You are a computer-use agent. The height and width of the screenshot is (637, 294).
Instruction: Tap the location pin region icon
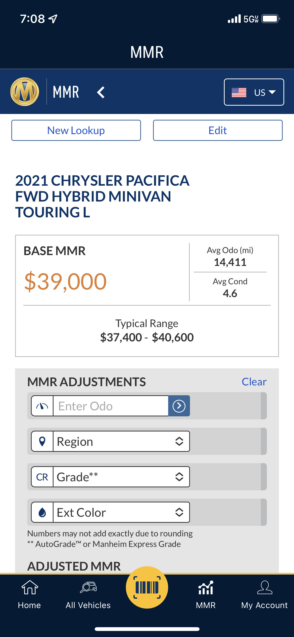pos(42,441)
